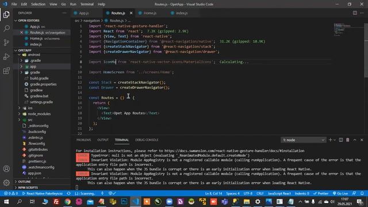Close Routes.js in Open Editors list
This screenshot has width=368, height=207.
click(21, 32)
